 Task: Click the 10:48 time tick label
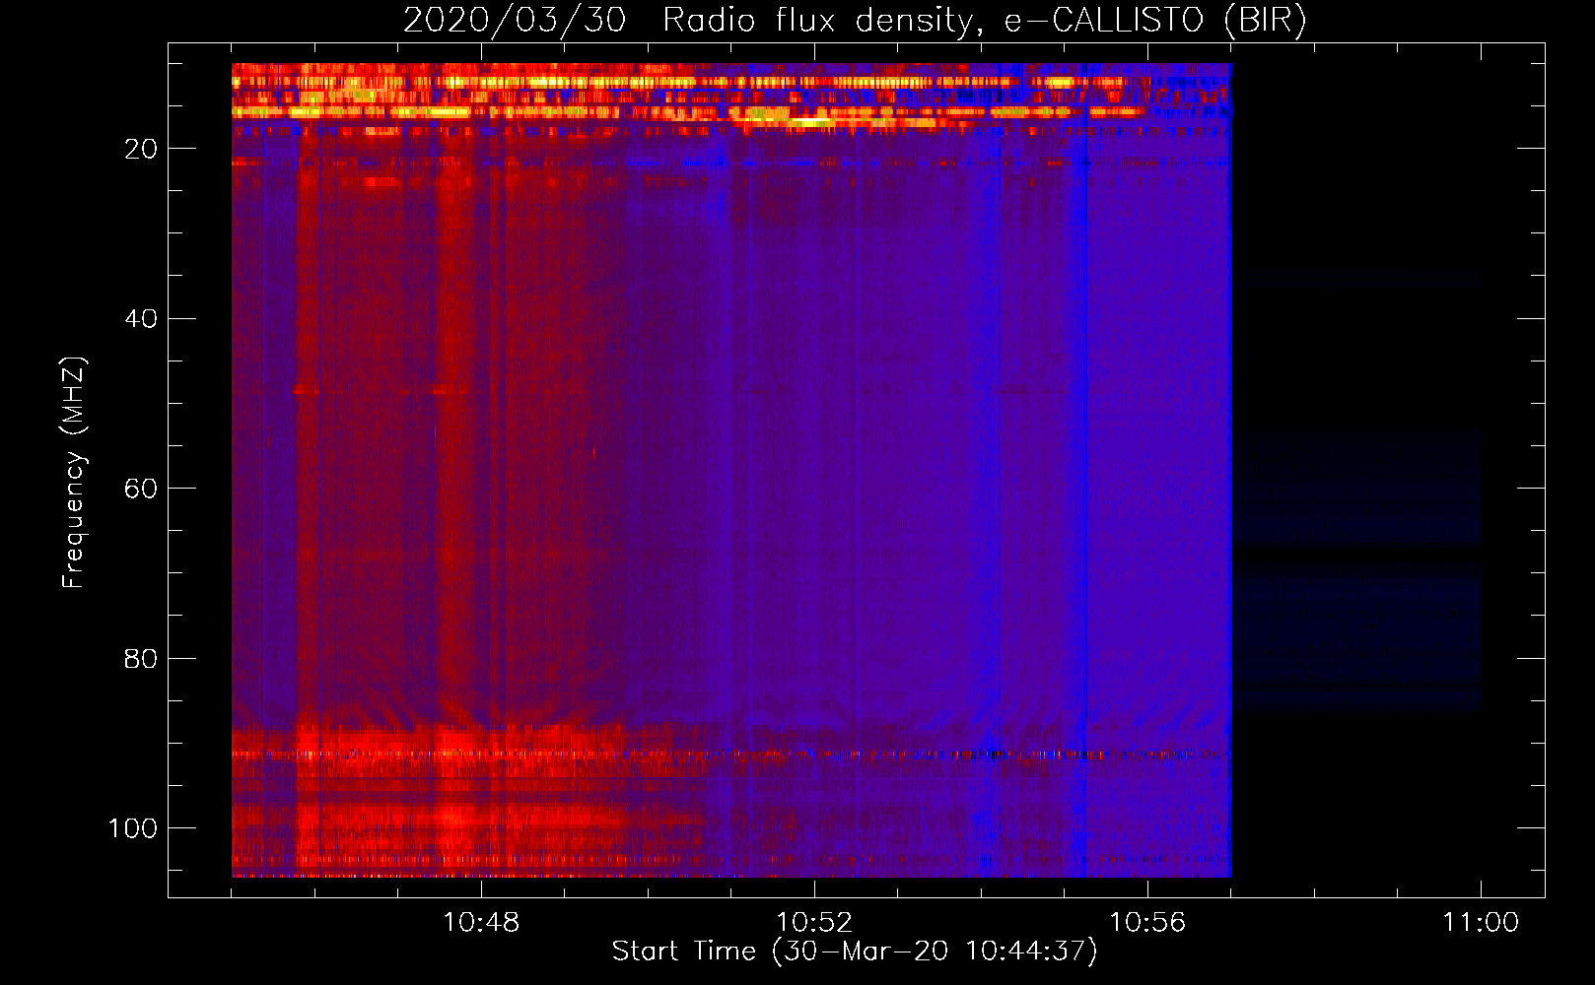coord(481,923)
